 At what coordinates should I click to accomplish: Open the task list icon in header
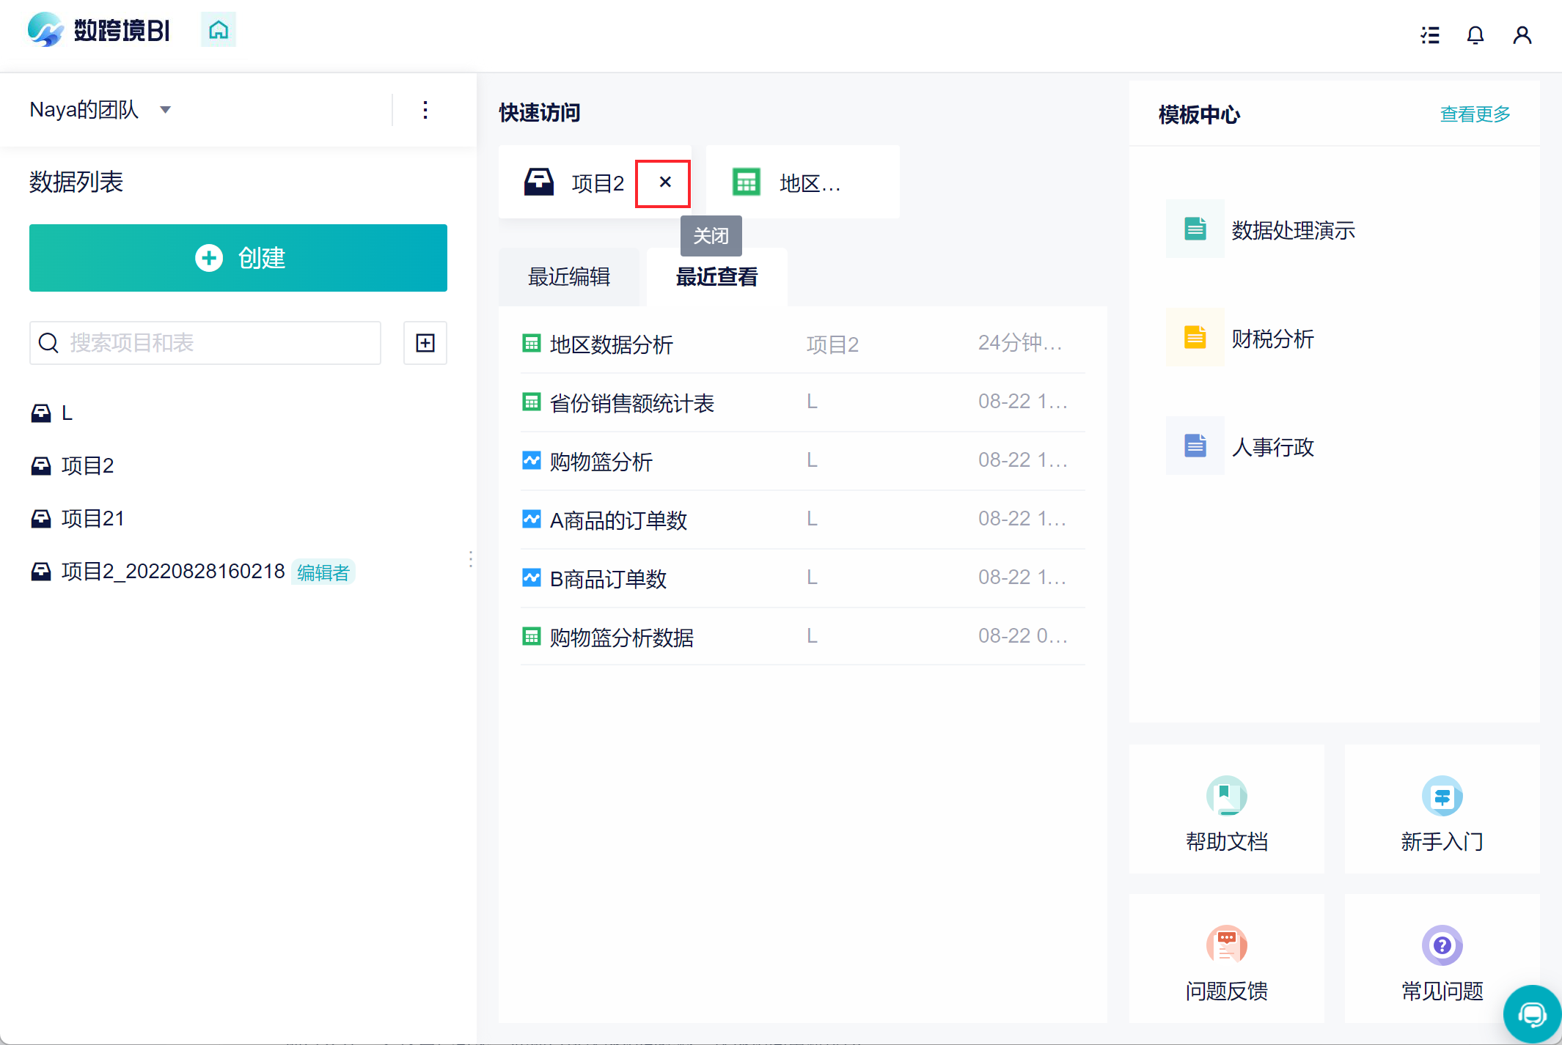1429,35
